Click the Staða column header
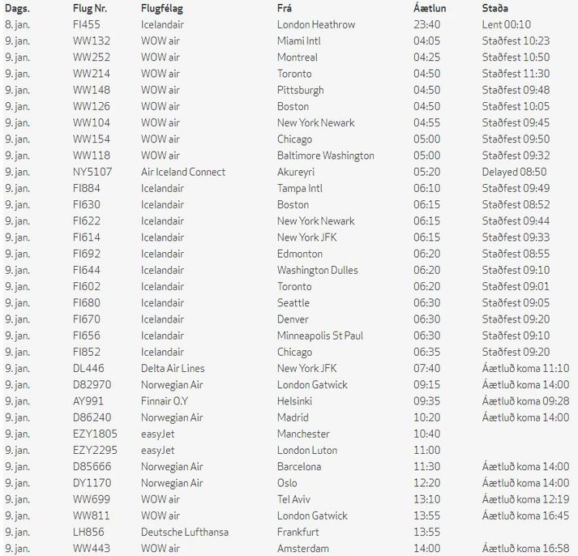 click(x=495, y=8)
